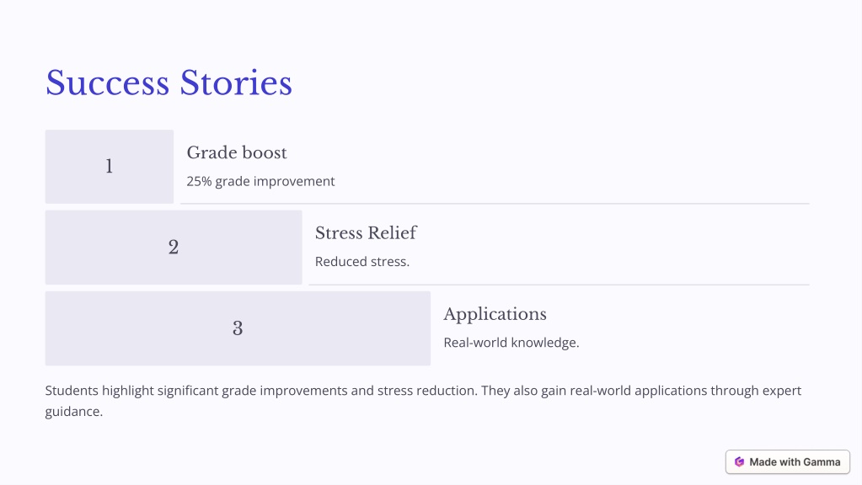Click the number 3 pyramid block

pos(238,328)
